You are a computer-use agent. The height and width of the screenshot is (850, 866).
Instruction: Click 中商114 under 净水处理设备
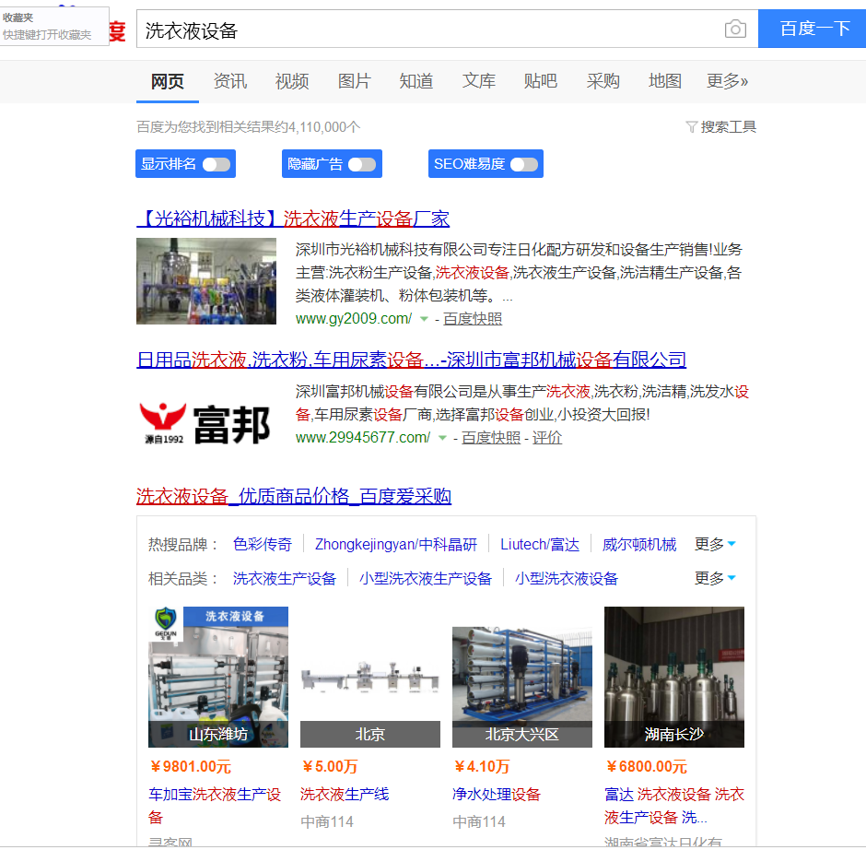479,821
